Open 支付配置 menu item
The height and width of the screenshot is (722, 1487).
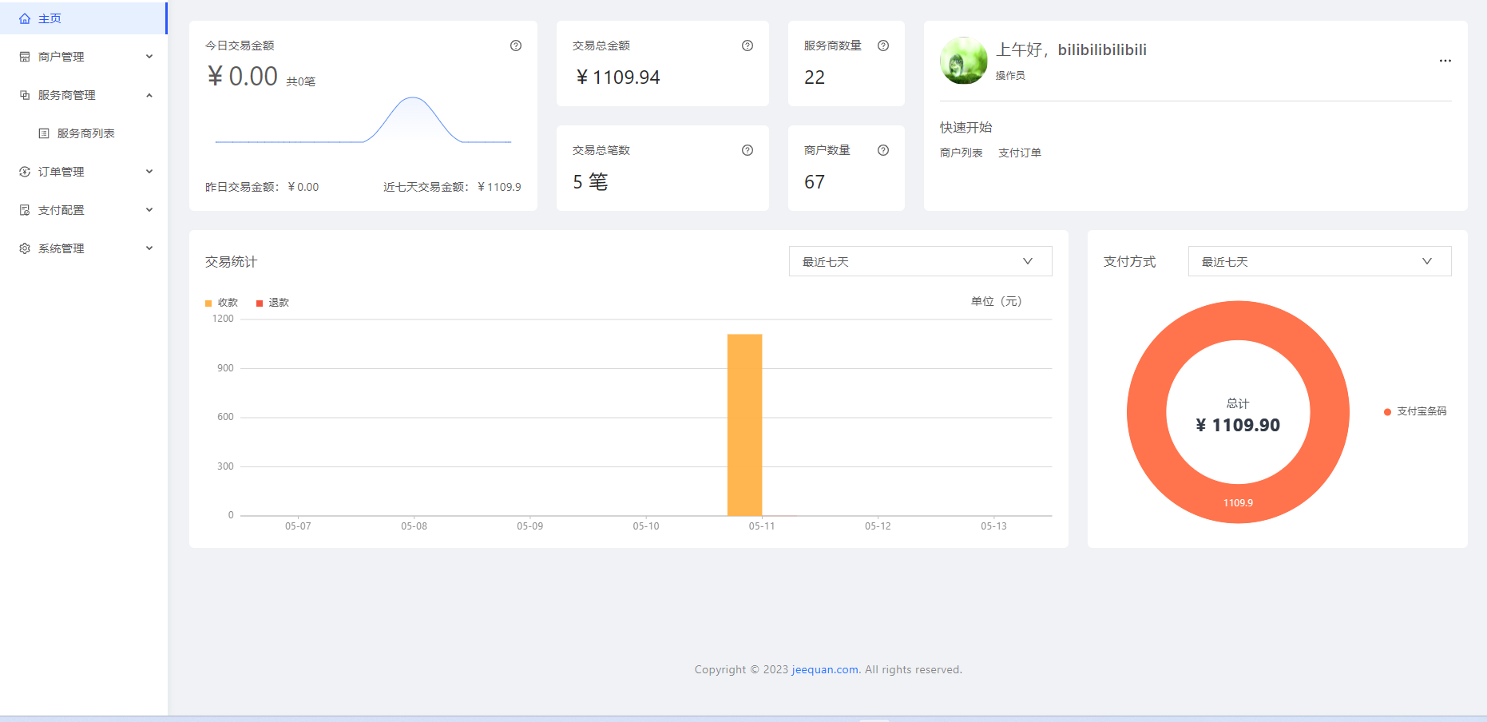84,210
